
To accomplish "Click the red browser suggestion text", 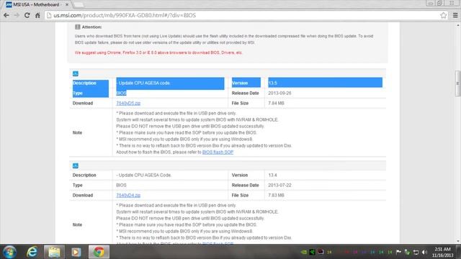I will pos(158,53).
